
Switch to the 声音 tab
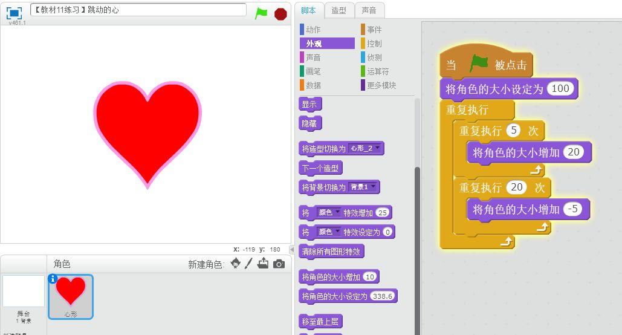pos(369,10)
